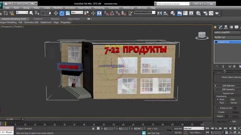
Task: Open the Material Editor
Action: coord(198,13)
